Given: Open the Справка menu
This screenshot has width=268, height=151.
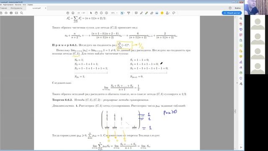Looking at the screenshot, I should click(30, 5).
